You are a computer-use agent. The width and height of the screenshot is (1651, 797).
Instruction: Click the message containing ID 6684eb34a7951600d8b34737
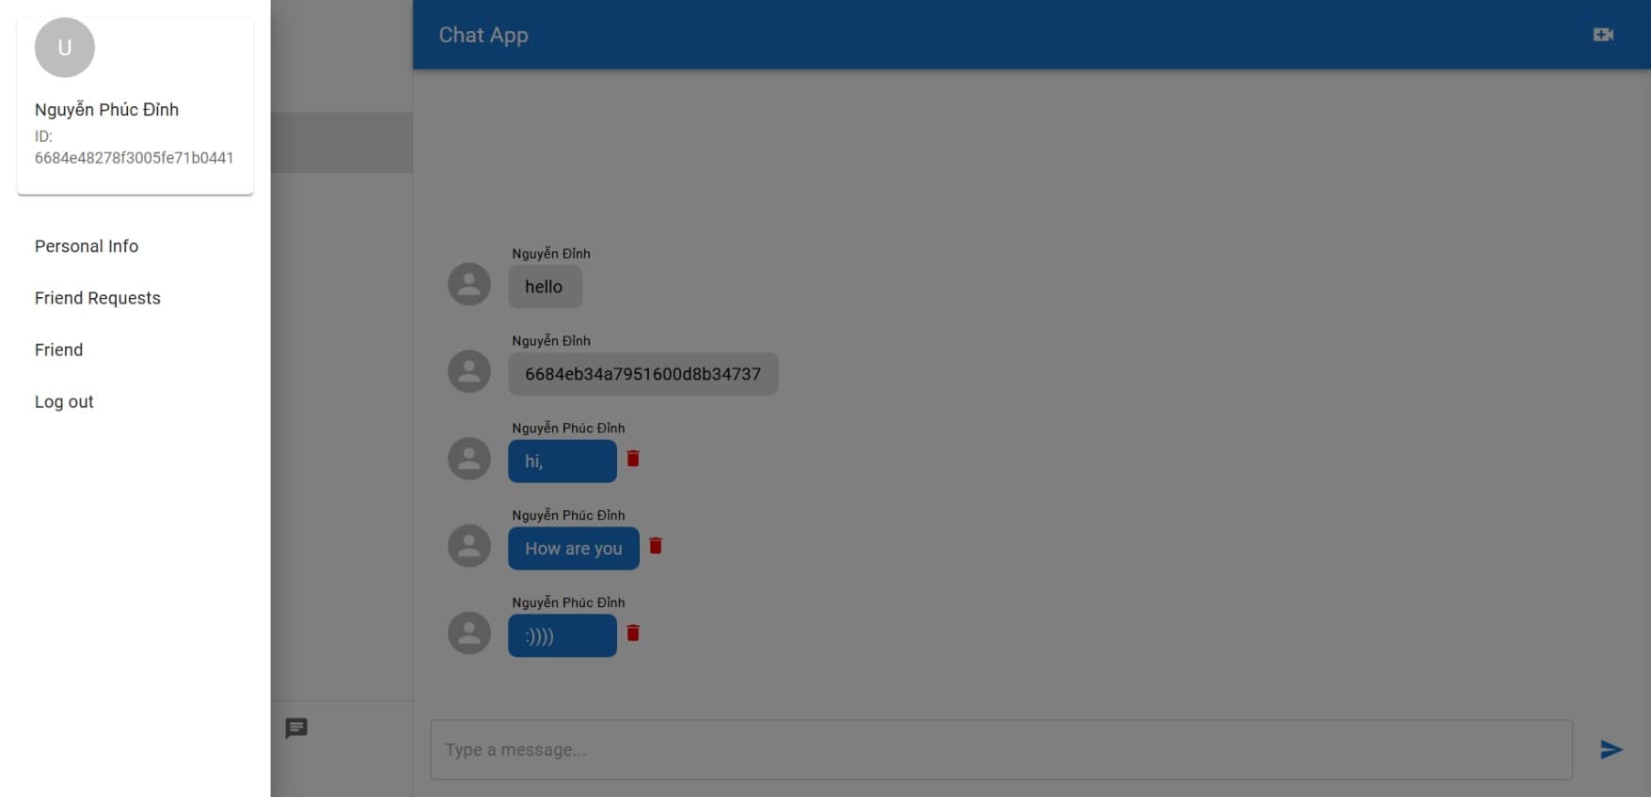(x=643, y=374)
